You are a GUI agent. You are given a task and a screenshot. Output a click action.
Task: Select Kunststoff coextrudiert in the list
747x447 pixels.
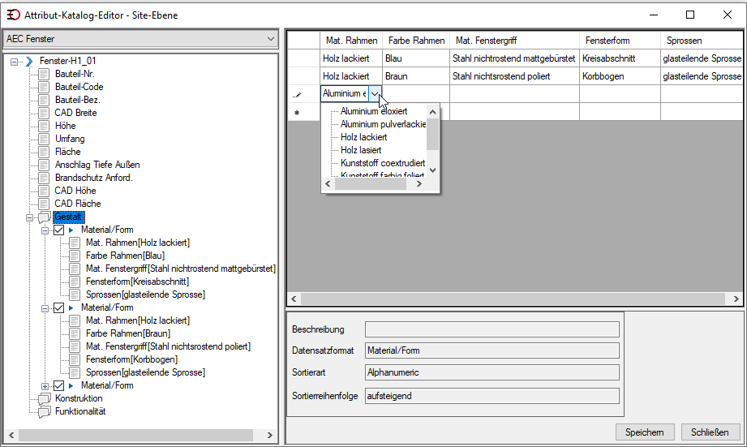pos(383,163)
